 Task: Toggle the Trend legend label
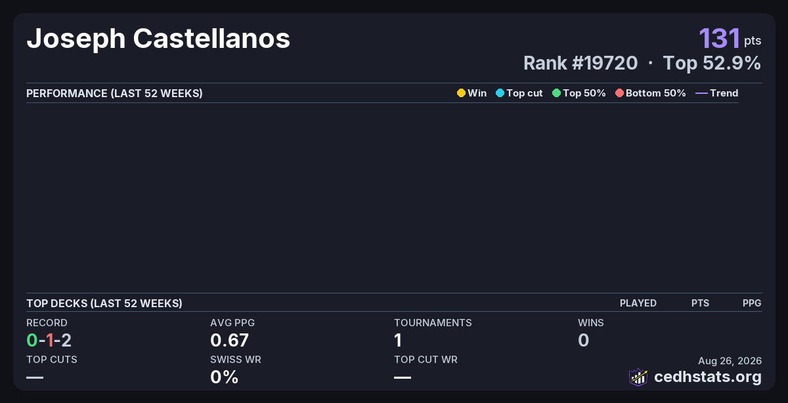[x=724, y=93]
